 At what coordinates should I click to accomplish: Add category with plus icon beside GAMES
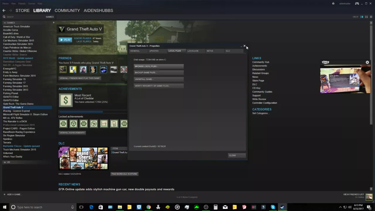[54, 23]
